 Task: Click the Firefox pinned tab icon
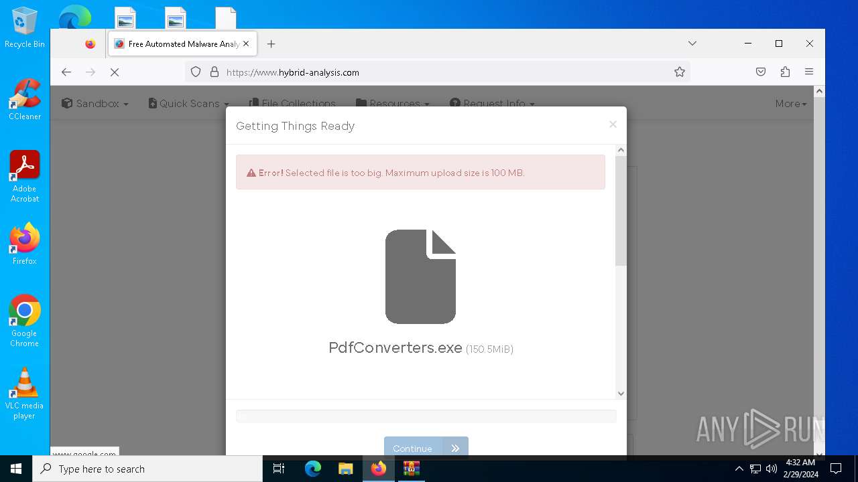pyautogui.click(x=90, y=44)
